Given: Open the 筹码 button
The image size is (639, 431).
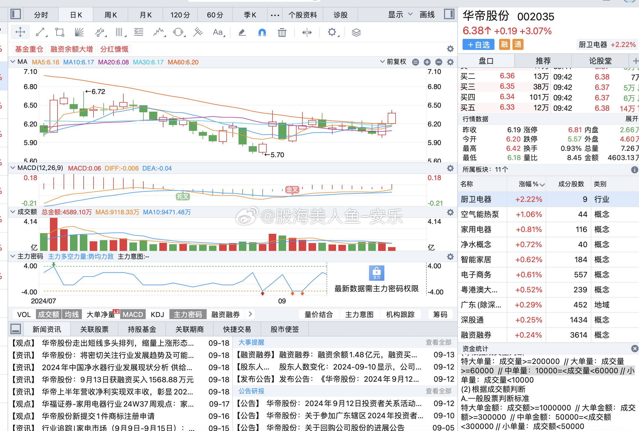Looking at the screenshot, I should (x=440, y=314).
